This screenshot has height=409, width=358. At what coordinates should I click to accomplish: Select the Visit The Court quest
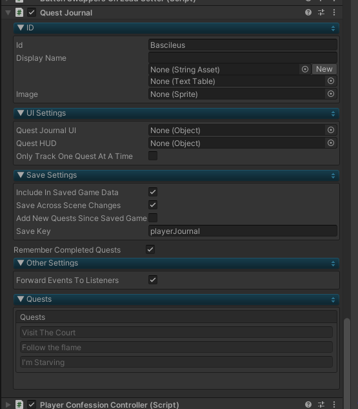(x=176, y=332)
